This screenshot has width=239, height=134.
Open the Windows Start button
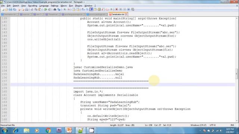[x=5, y=131]
